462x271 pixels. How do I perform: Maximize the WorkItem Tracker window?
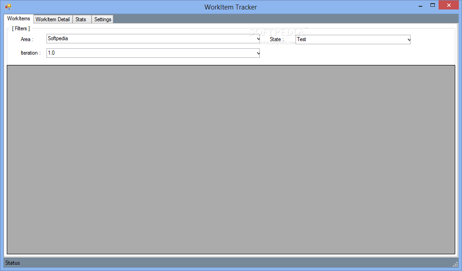coord(433,5)
